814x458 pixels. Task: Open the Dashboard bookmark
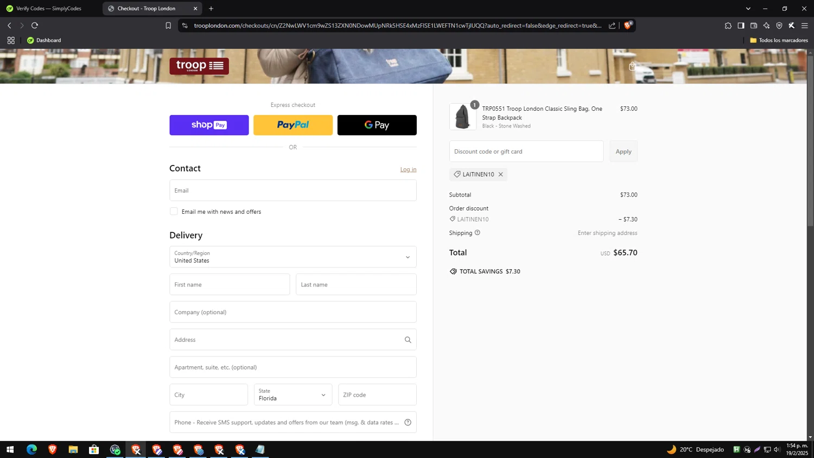[x=44, y=40]
